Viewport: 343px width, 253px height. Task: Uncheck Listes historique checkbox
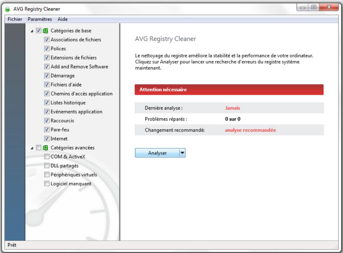click(x=47, y=103)
